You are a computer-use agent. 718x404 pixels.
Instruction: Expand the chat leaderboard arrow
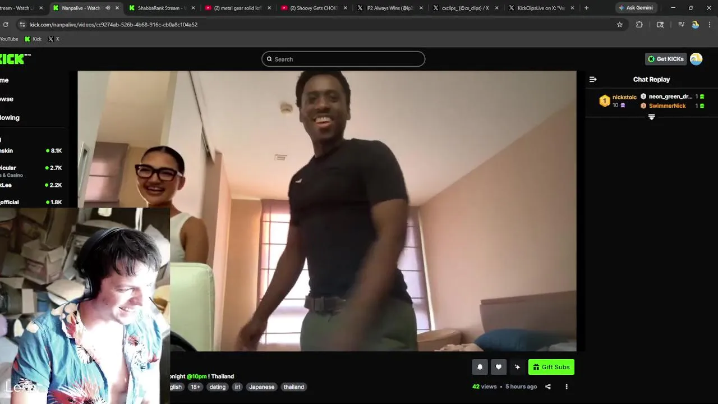coord(652,117)
